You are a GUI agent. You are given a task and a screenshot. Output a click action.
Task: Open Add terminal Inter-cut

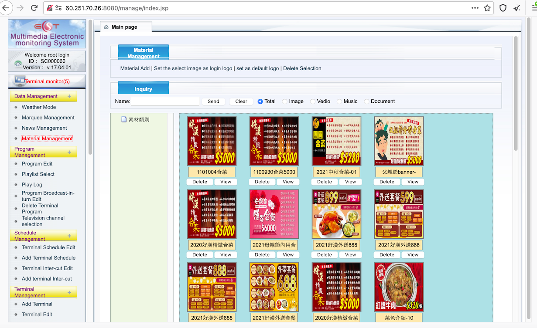(x=47, y=279)
